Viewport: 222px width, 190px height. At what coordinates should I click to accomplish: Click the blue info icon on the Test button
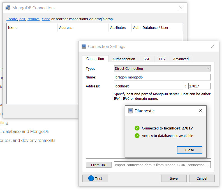(91, 178)
